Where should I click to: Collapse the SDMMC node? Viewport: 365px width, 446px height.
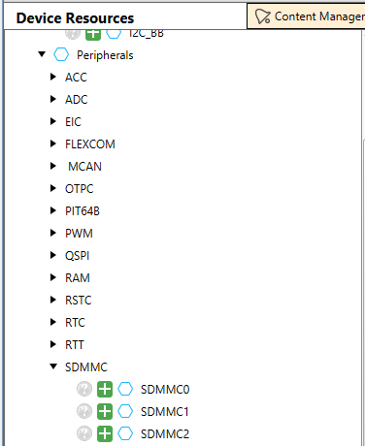coord(53,366)
